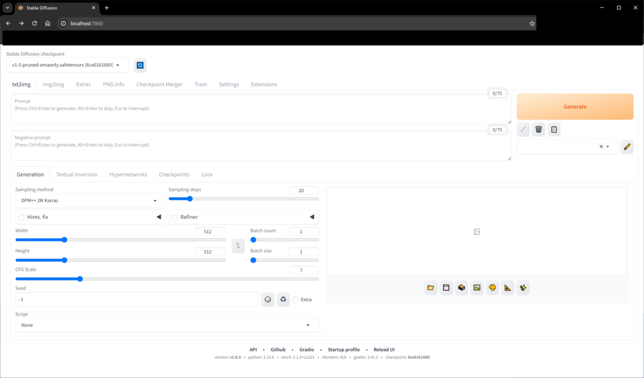644x378 pixels.
Task: Enable the Refiner checkbox
Action: coord(174,217)
